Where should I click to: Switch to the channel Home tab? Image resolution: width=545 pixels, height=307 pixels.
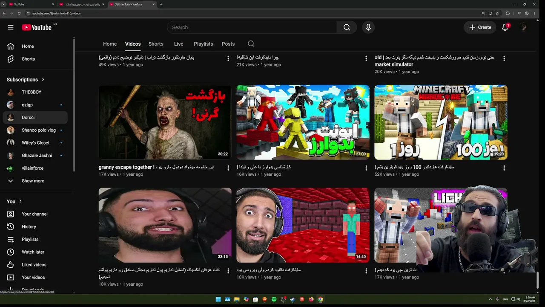tap(110, 44)
